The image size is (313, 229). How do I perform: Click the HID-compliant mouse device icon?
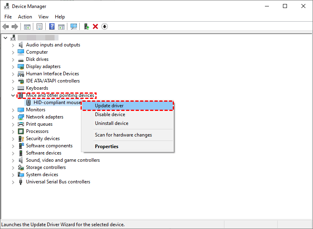pyautogui.click(x=28, y=102)
